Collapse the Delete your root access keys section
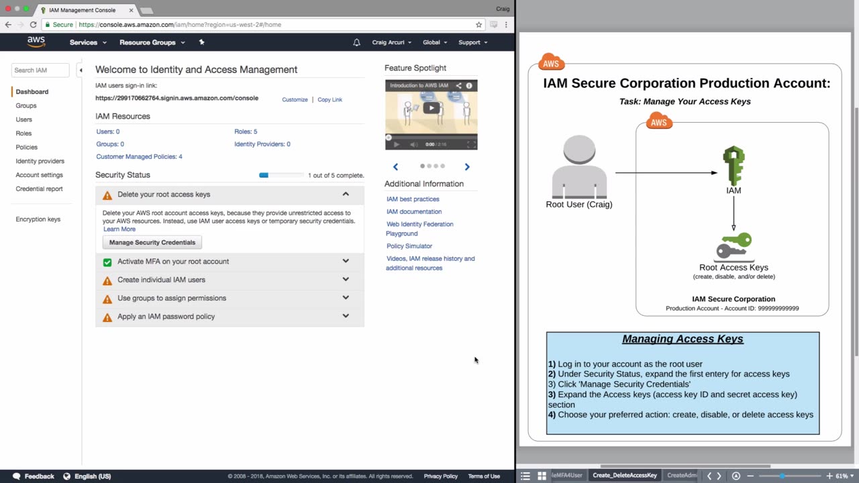This screenshot has height=483, width=859. click(346, 195)
